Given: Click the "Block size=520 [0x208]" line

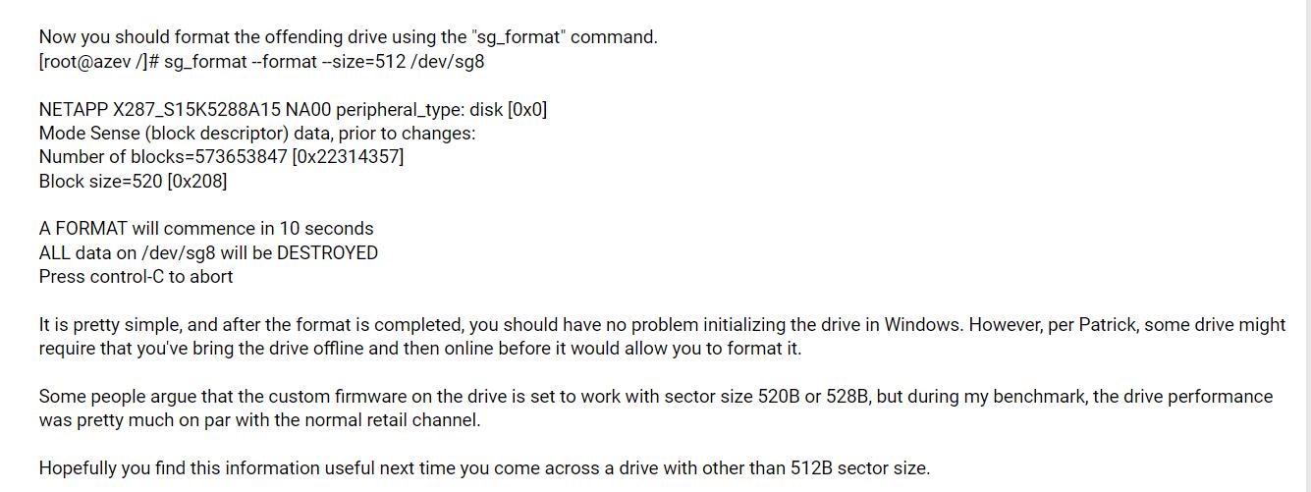Looking at the screenshot, I should click(x=133, y=181).
